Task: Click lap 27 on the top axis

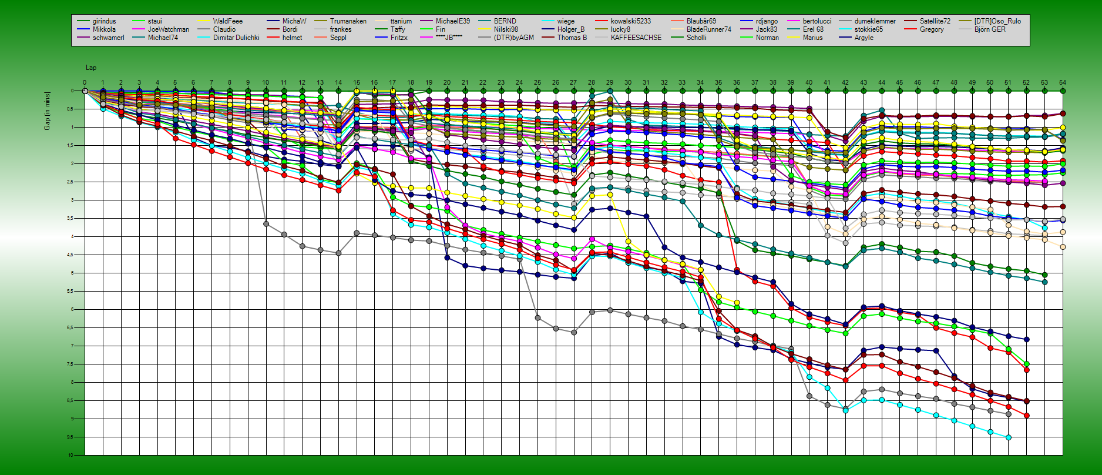Action: (573, 83)
